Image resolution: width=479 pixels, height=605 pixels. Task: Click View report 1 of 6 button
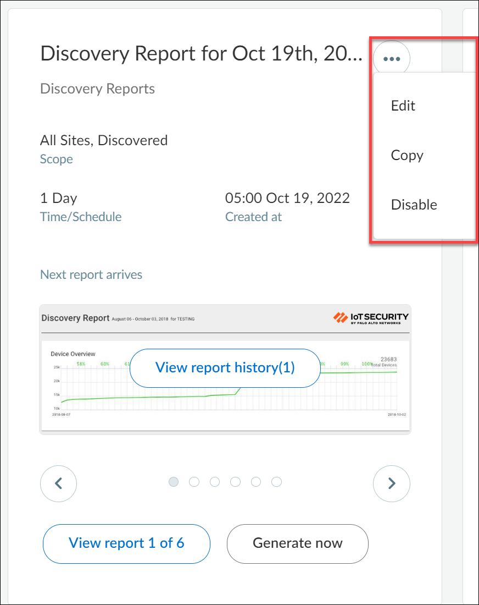tap(126, 543)
